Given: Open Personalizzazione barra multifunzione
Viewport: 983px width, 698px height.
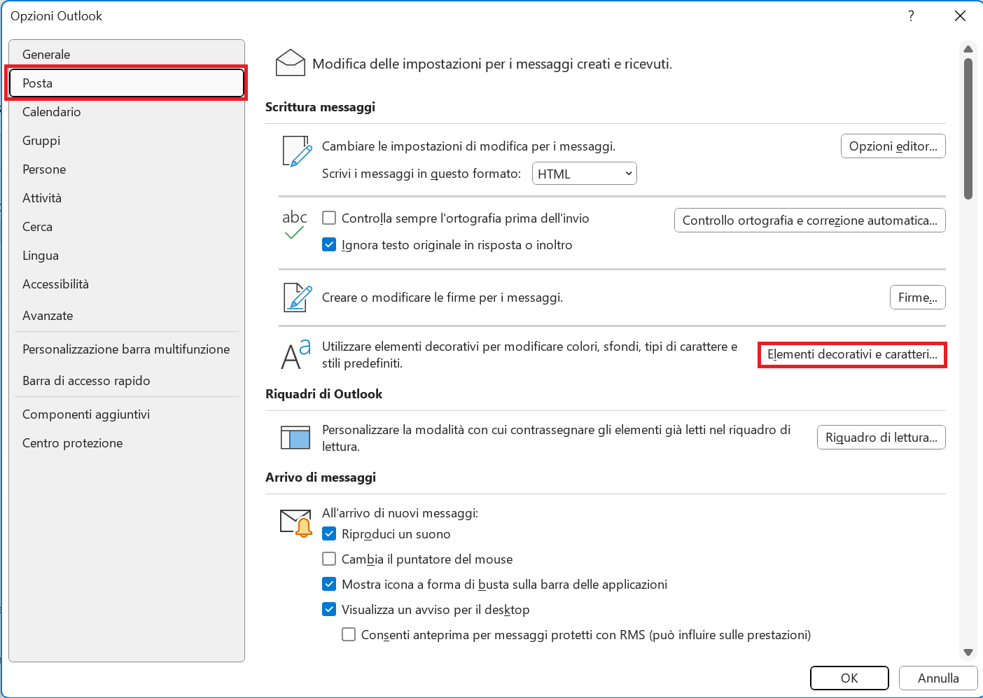Looking at the screenshot, I should point(127,349).
